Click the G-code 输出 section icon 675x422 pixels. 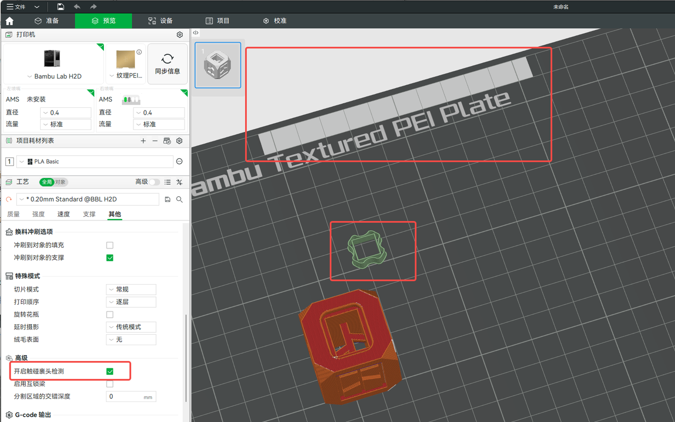click(x=9, y=415)
